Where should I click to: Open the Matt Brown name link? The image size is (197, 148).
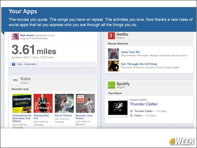pos(27,35)
